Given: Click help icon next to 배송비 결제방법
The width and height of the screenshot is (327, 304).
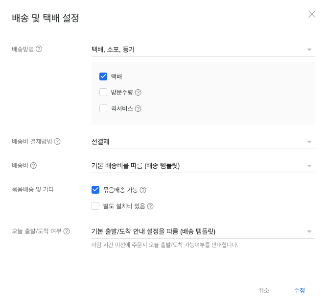Looking at the screenshot, I should (57, 142).
